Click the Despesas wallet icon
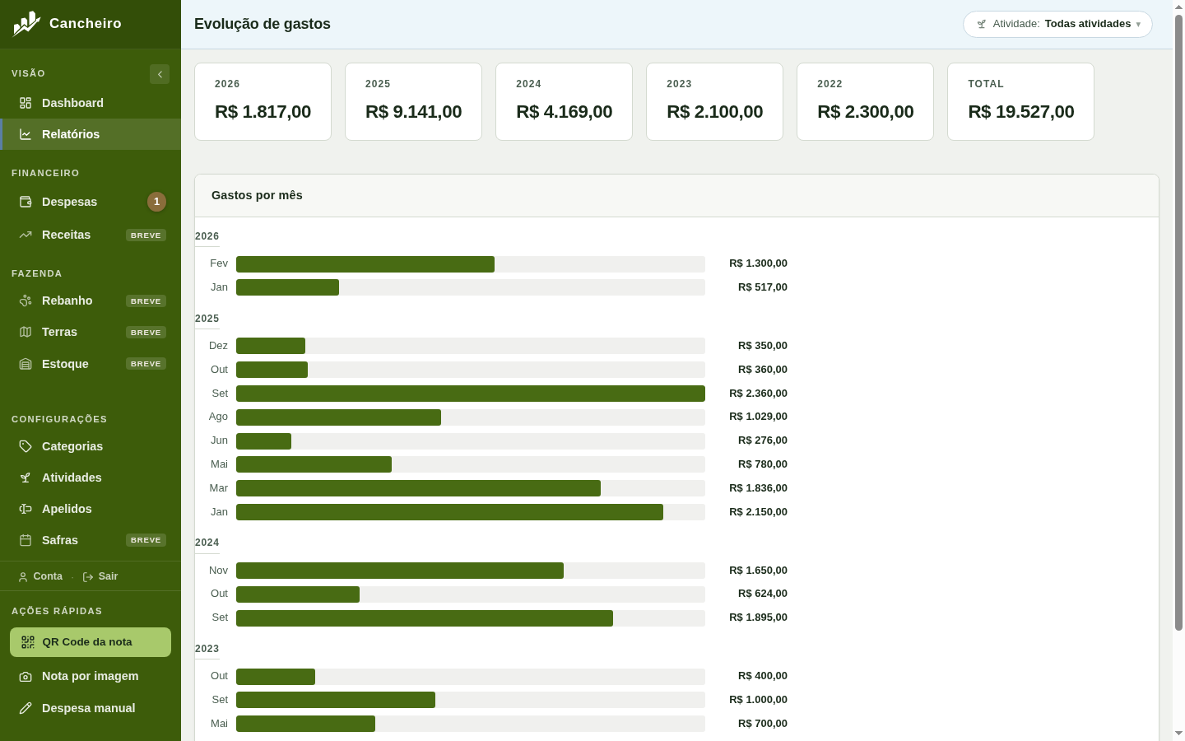 pyautogui.click(x=26, y=202)
